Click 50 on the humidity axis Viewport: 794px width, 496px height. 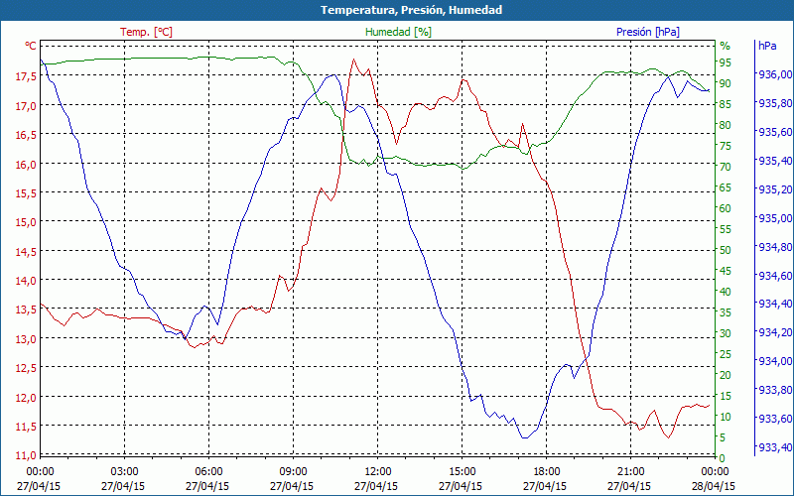point(726,250)
